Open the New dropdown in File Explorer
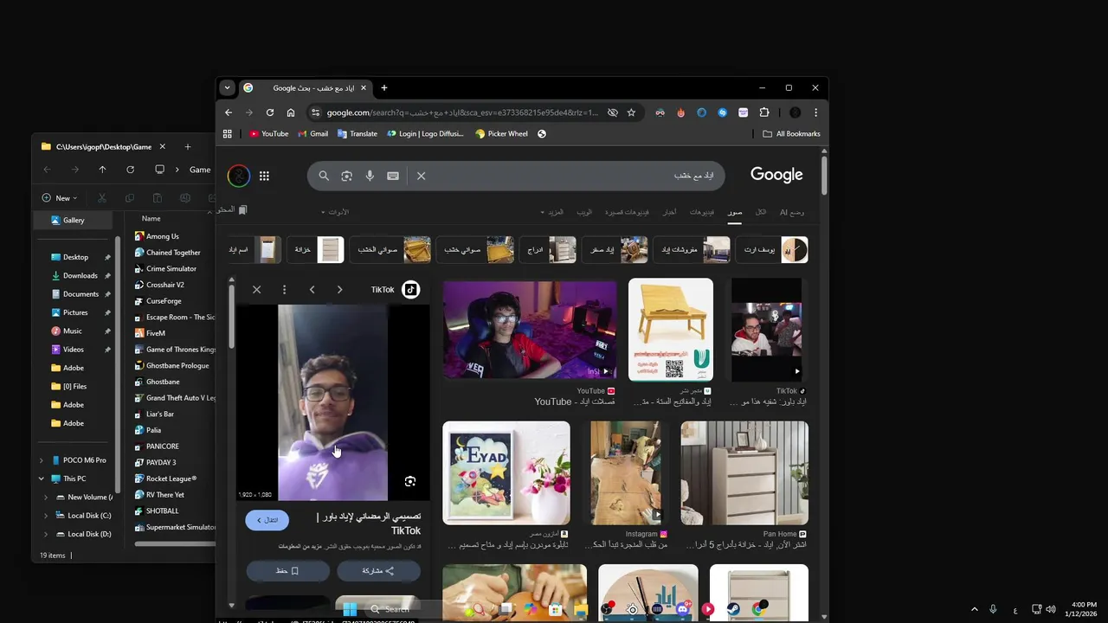The image size is (1108, 623). 60,198
